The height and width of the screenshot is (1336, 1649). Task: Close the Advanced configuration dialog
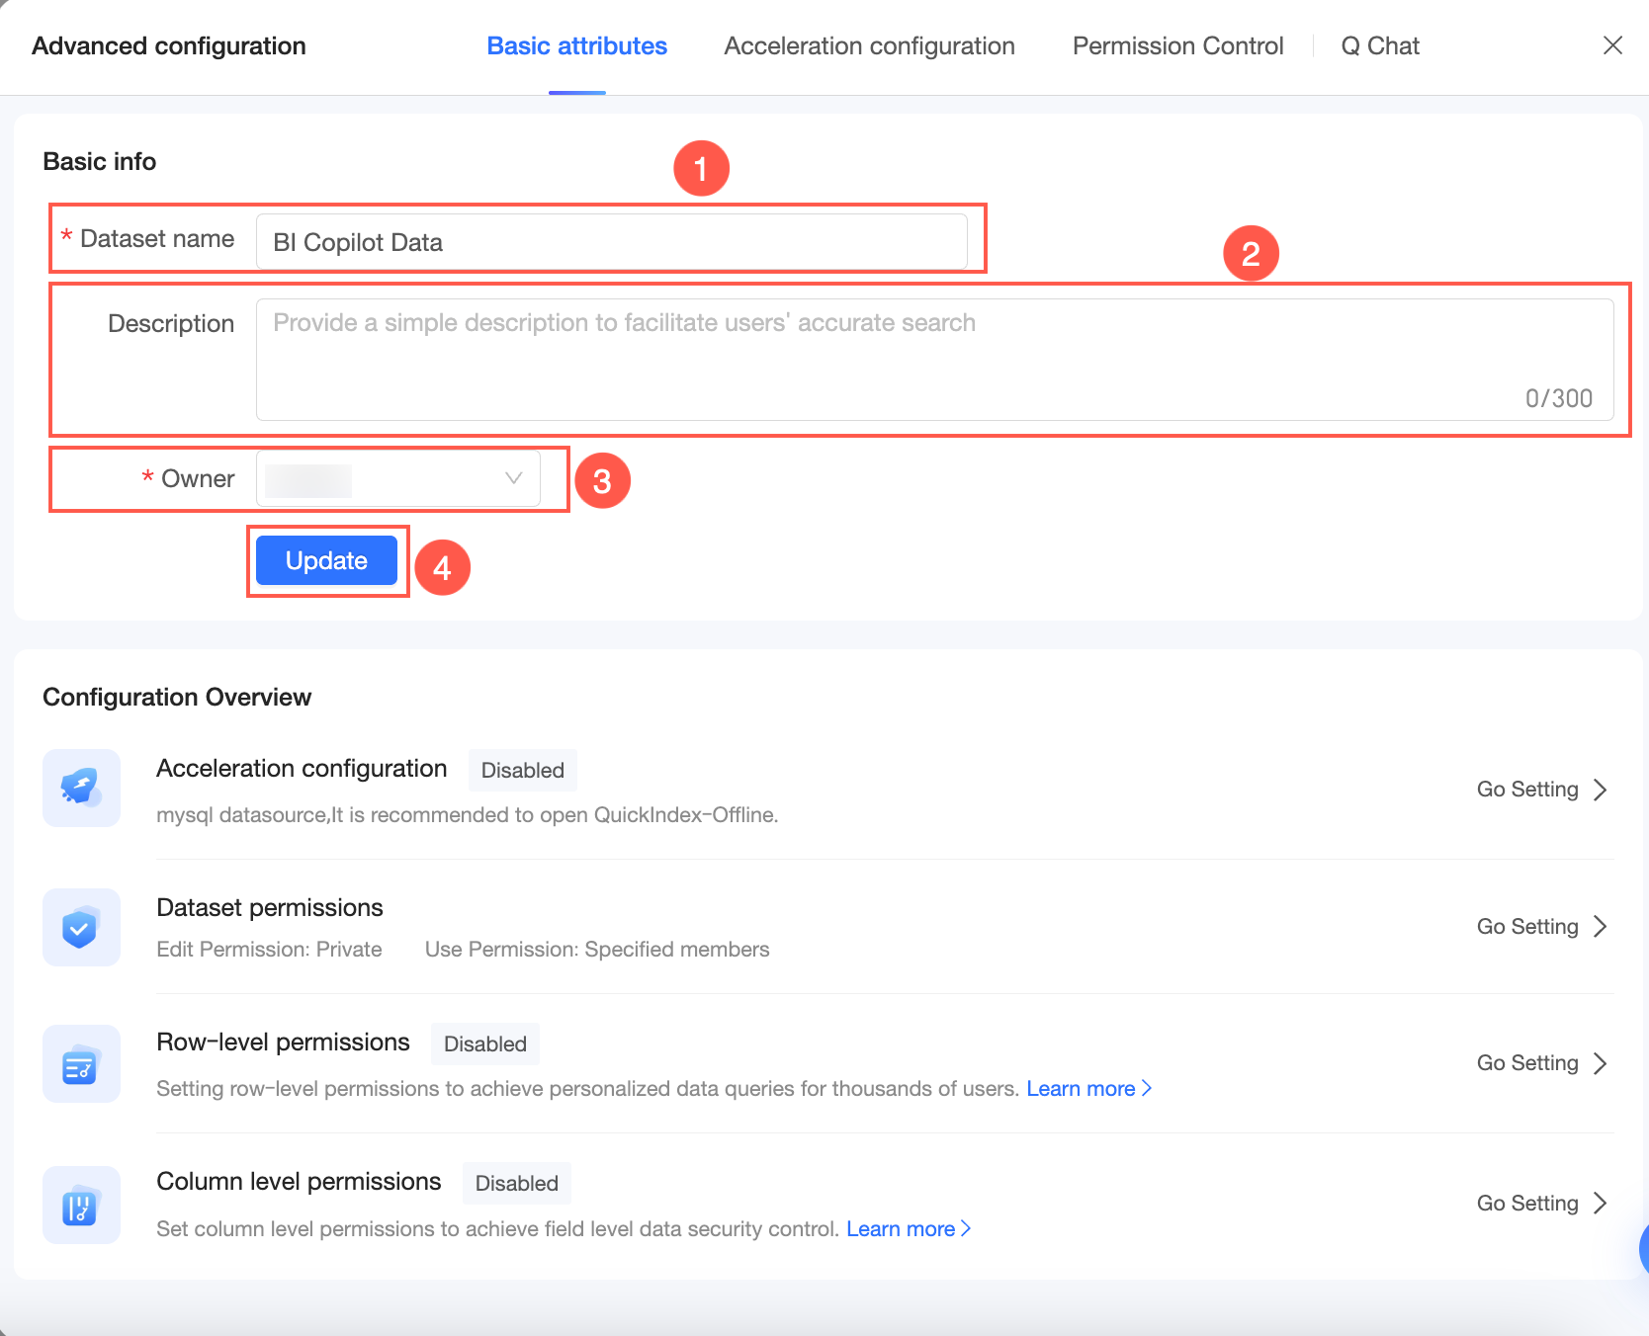1612,45
